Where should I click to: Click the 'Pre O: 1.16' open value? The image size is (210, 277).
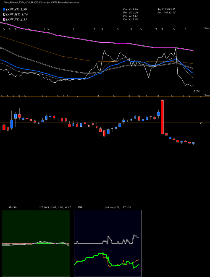[131, 9]
